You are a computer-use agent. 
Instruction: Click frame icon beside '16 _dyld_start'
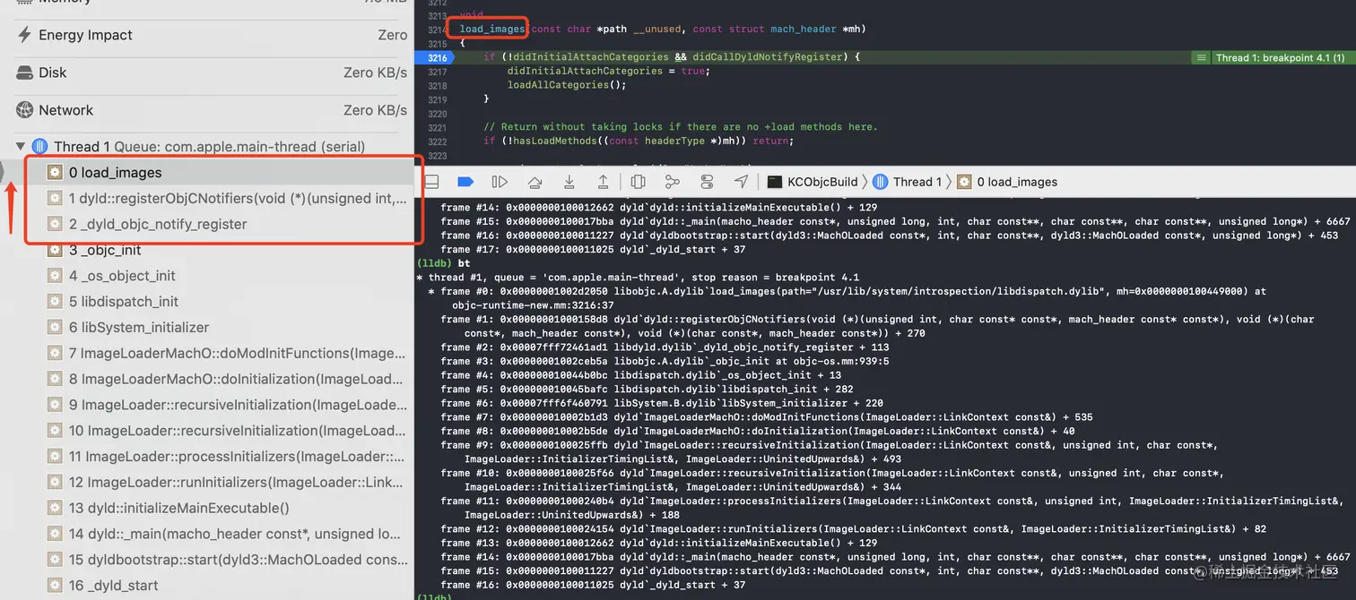(55, 585)
